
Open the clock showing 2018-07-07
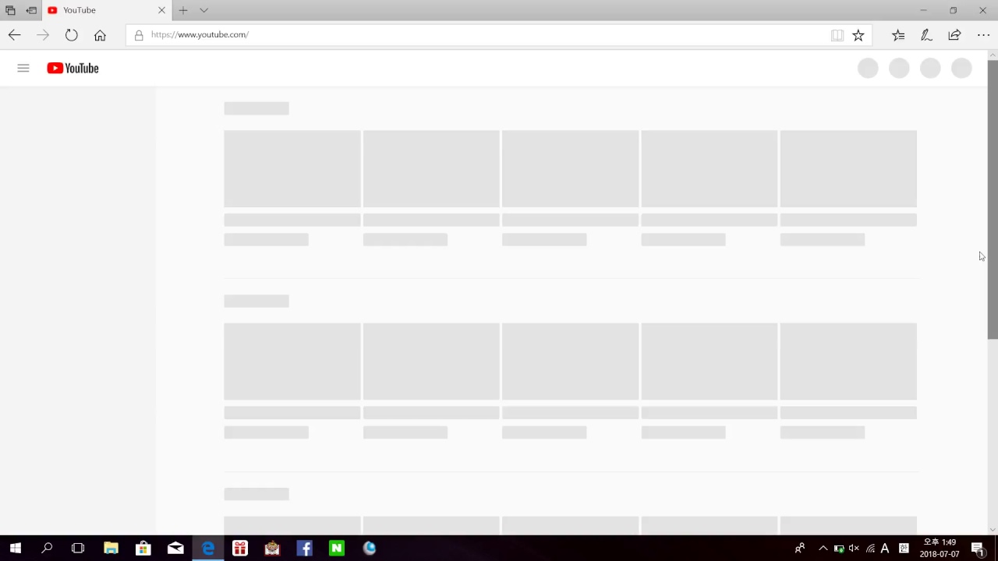[x=940, y=549]
